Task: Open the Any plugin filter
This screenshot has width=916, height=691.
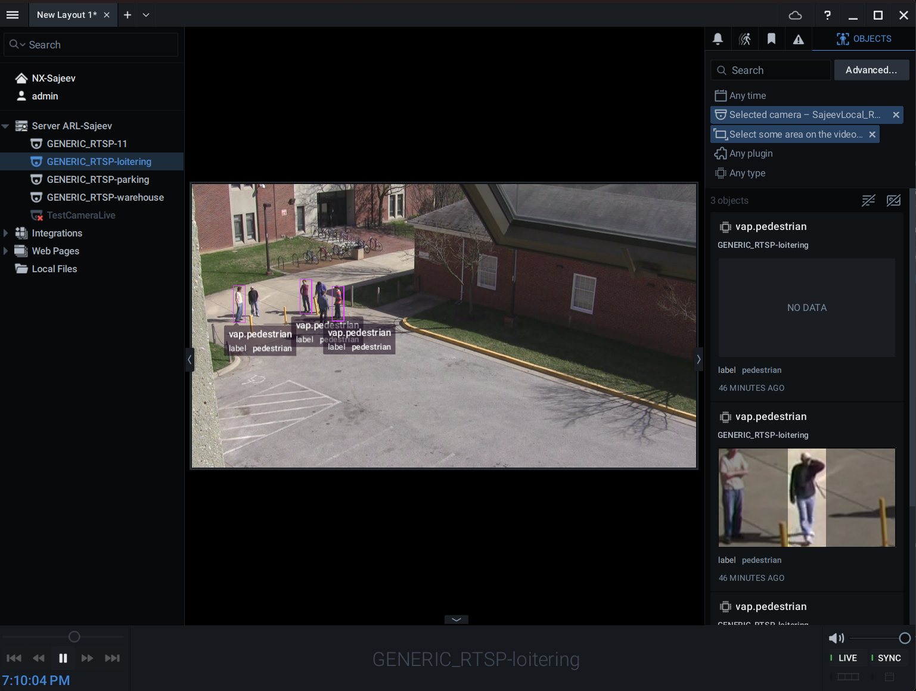Action: (744, 154)
